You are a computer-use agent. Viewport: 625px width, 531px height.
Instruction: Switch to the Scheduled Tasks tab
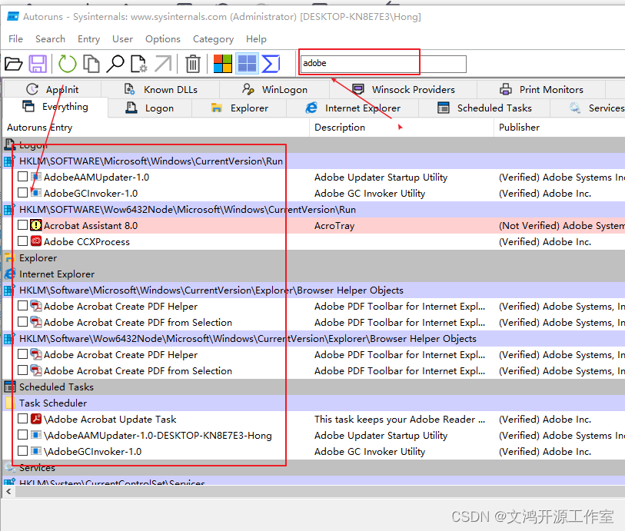pos(484,108)
